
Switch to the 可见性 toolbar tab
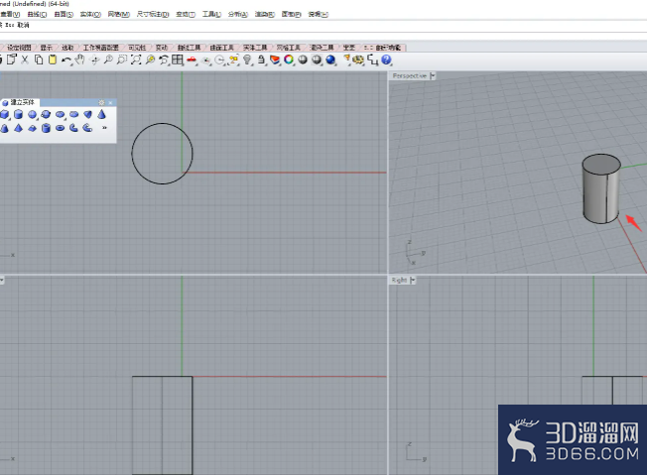(137, 48)
